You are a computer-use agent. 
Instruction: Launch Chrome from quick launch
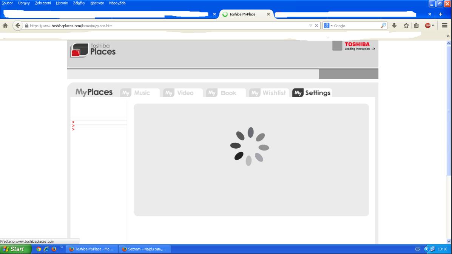39,249
